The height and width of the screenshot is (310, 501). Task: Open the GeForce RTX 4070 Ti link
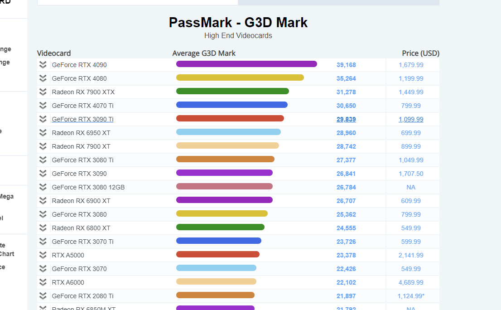click(x=82, y=106)
